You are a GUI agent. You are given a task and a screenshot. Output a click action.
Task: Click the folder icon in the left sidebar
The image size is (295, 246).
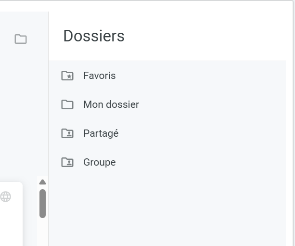point(21,39)
